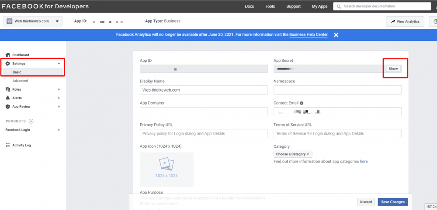Click the Namespace field
This screenshot has height=210, width=437.
pos(337,90)
